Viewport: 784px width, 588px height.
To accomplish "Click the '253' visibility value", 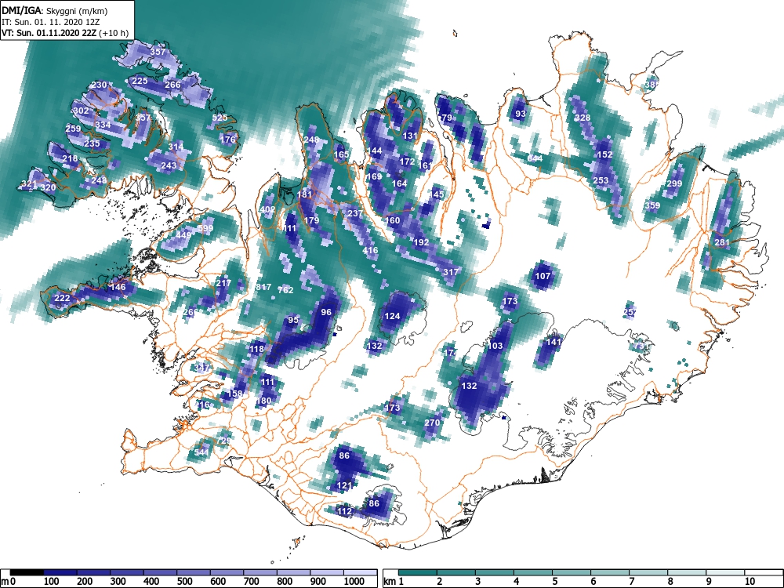I will pyautogui.click(x=601, y=180).
